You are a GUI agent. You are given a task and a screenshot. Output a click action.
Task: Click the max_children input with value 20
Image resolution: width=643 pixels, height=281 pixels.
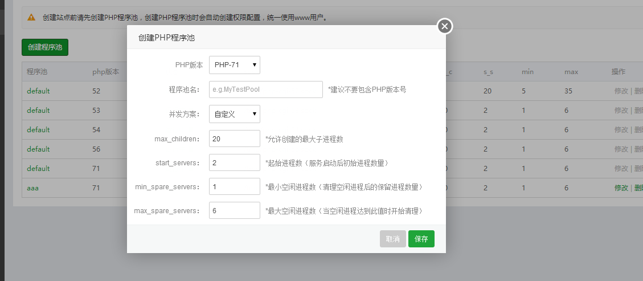pyautogui.click(x=235, y=139)
